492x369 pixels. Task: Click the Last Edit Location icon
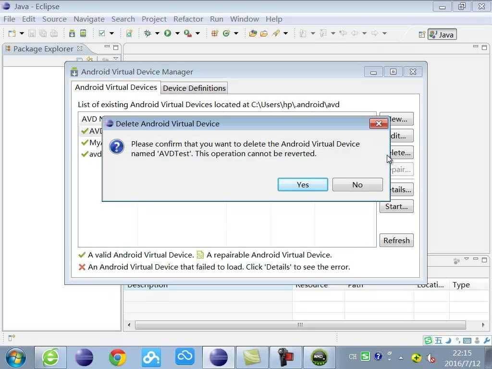pos(343,33)
